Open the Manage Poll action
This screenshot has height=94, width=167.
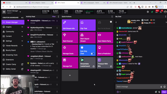click(x=70, y=63)
